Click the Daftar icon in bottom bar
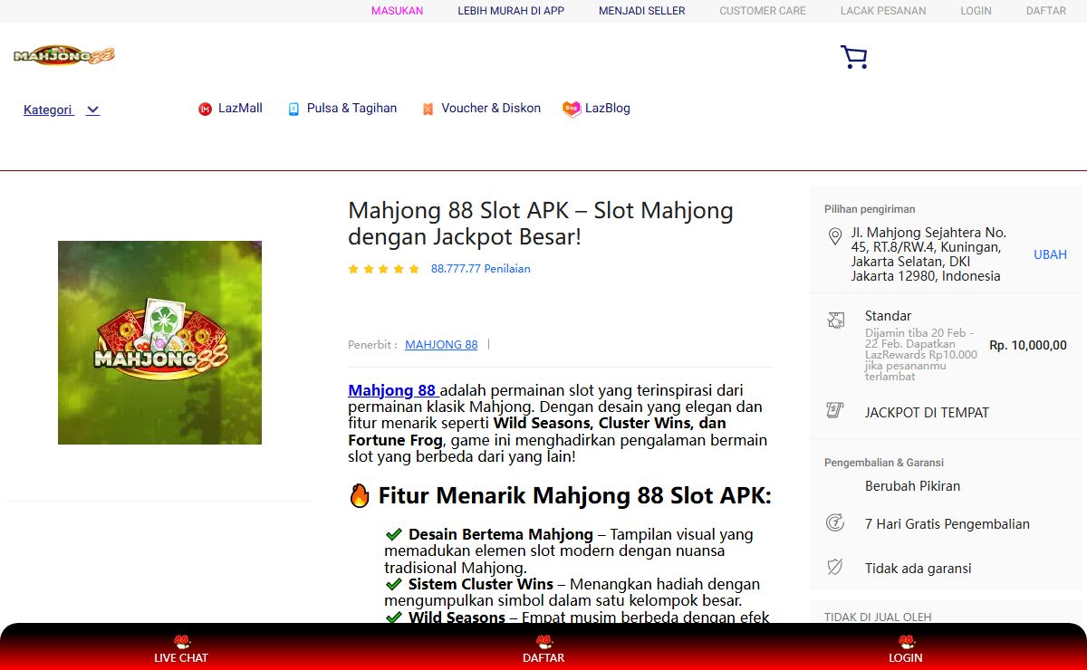The image size is (1087, 670). 543,641
